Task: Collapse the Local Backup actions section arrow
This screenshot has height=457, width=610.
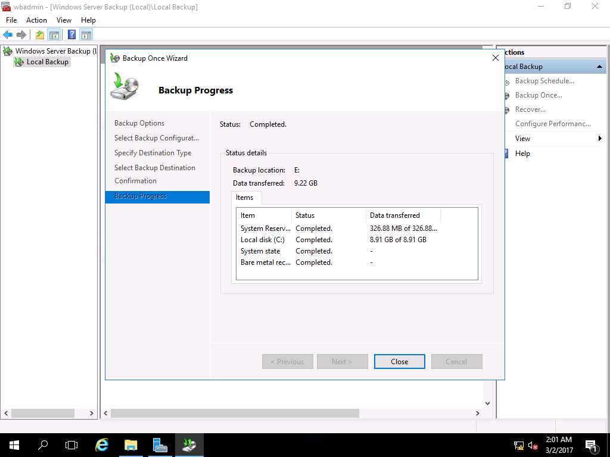Action: tap(599, 67)
